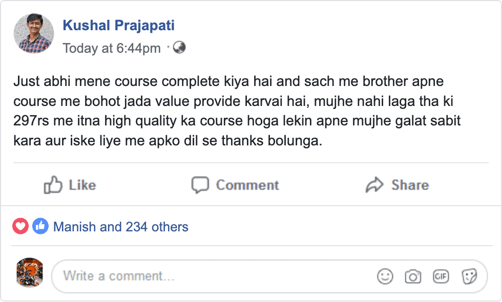Open the emoji picker in comment box
The width and height of the screenshot is (502, 302).
pos(385,277)
